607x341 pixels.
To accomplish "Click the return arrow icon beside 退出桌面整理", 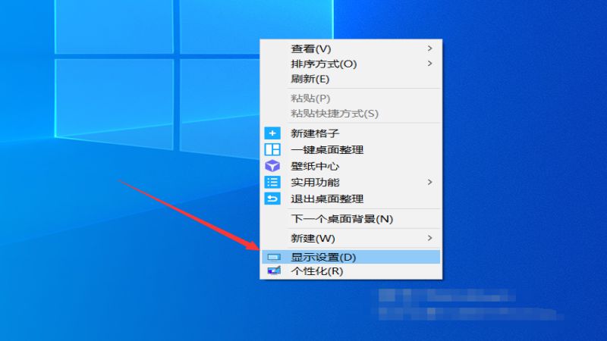I will [272, 199].
